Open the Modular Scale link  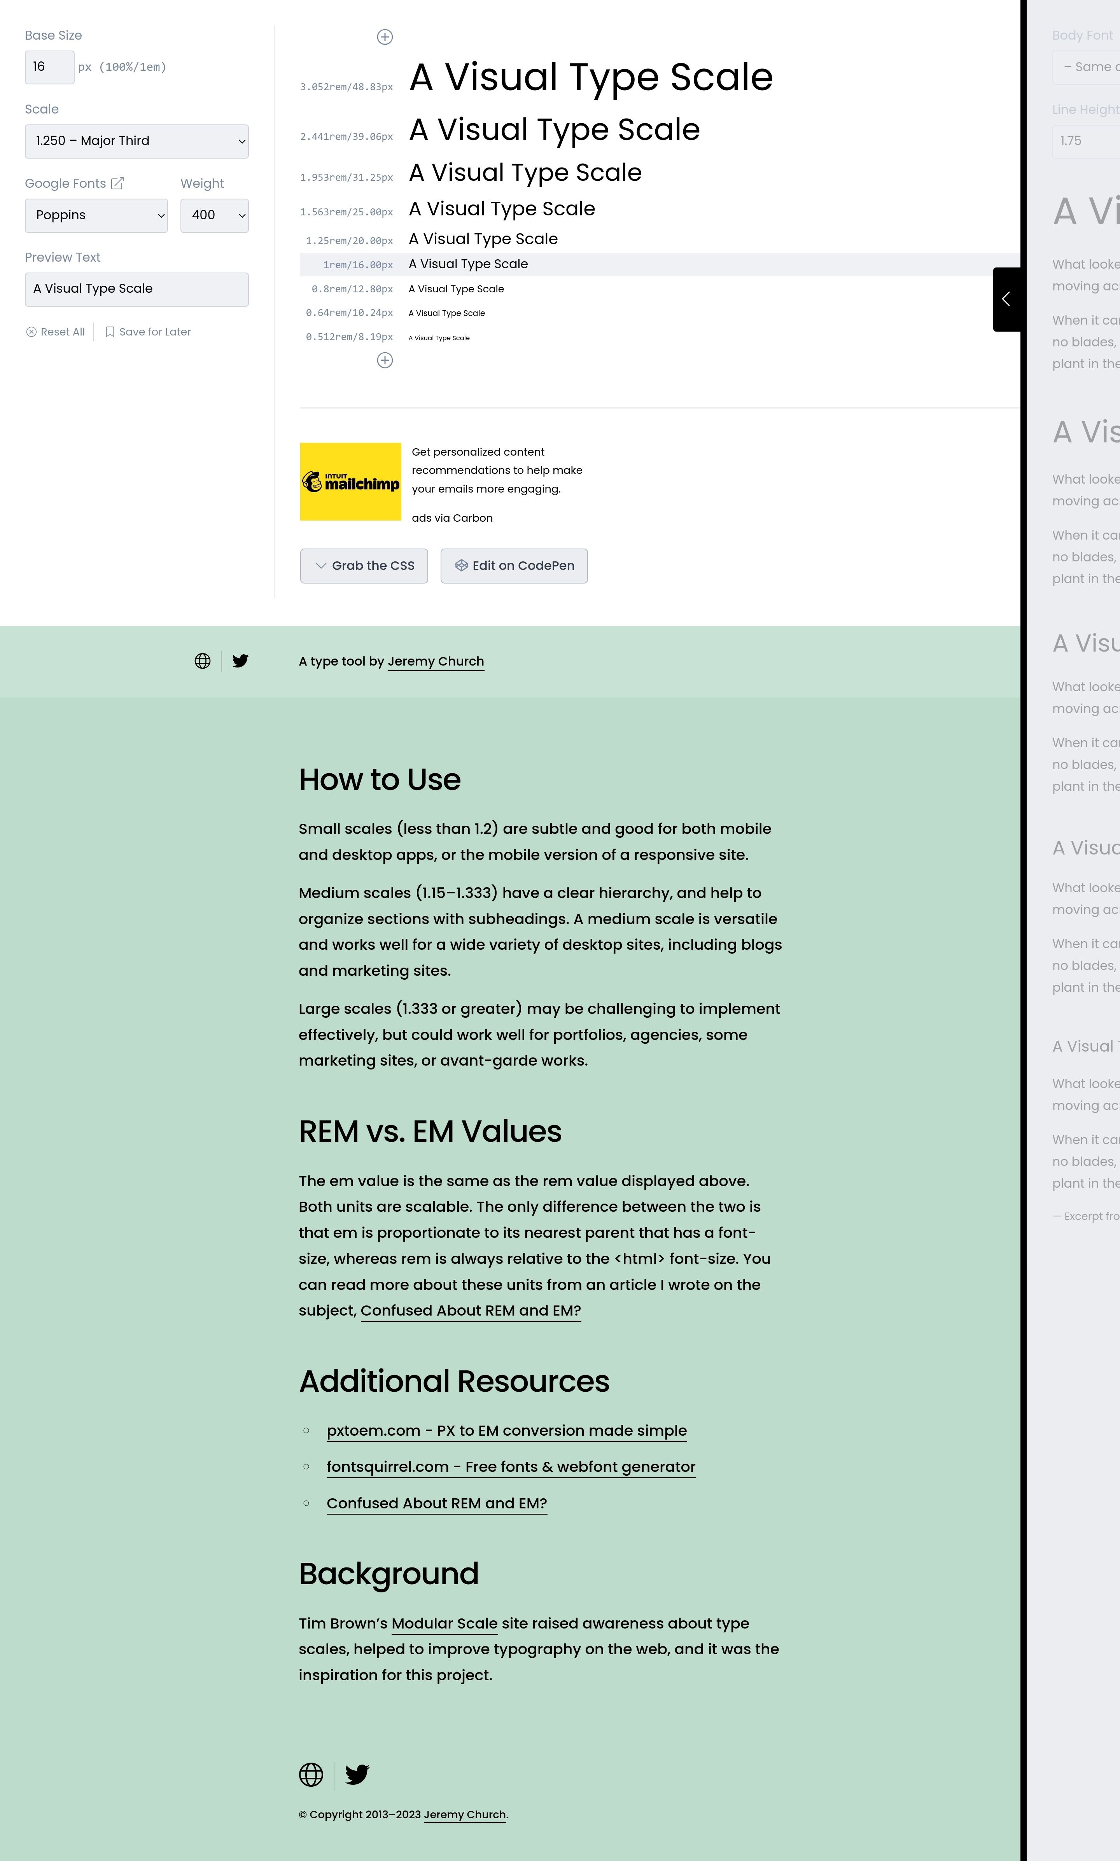click(444, 1623)
